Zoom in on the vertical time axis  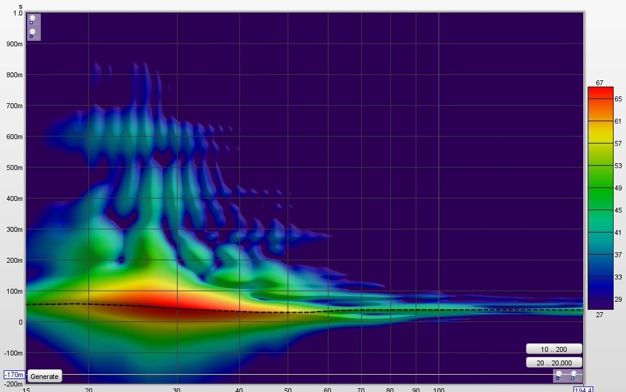pyautogui.click(x=32, y=20)
